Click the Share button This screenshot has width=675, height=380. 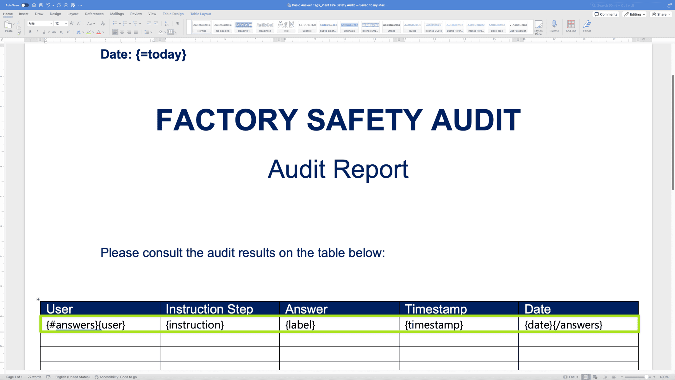pos(661,14)
